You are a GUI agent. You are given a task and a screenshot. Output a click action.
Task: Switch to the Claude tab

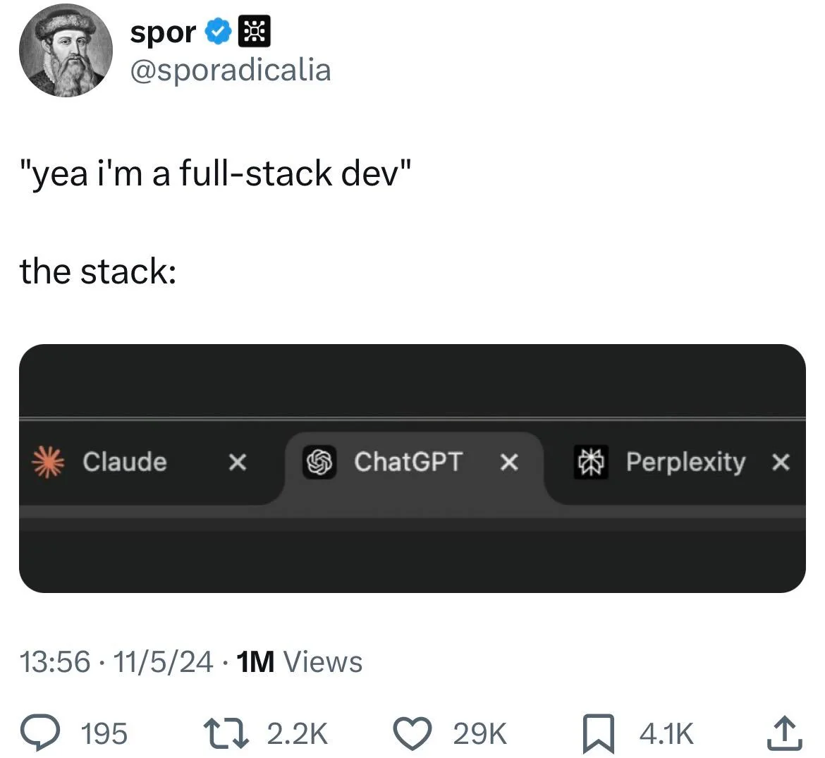(125, 462)
